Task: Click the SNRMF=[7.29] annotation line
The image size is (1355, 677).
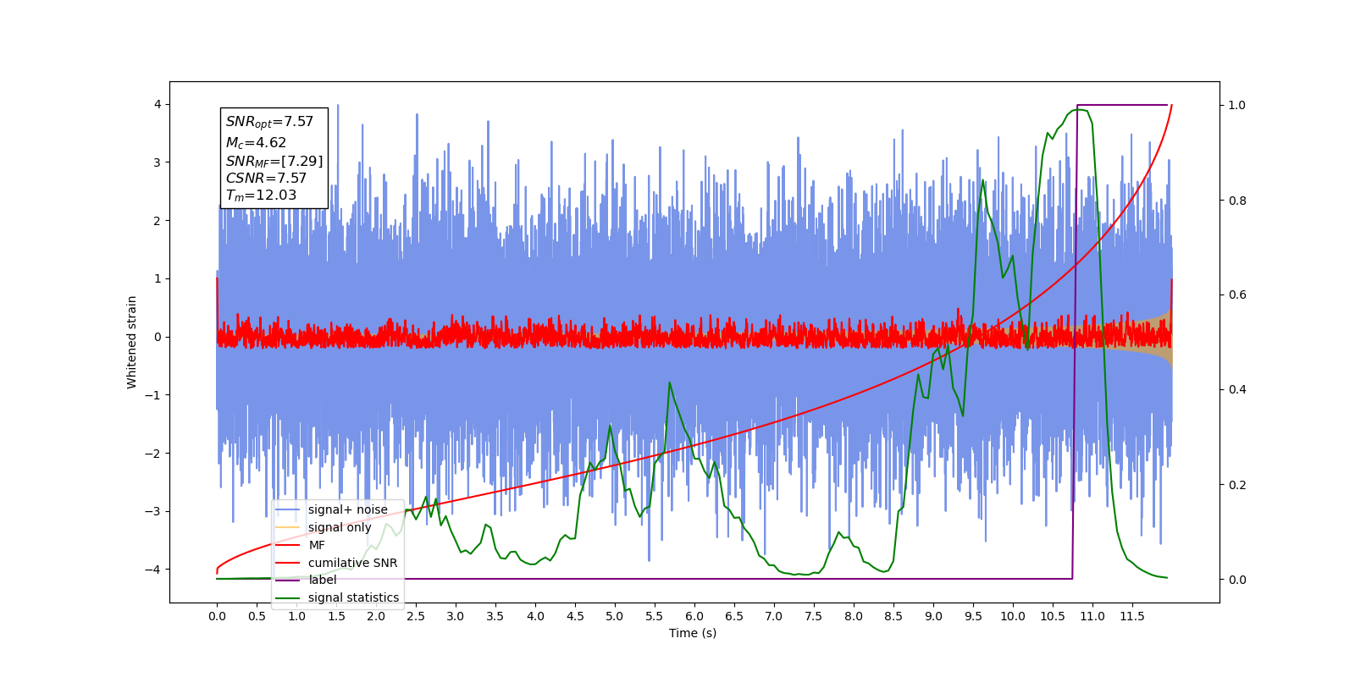Action: coord(274,161)
